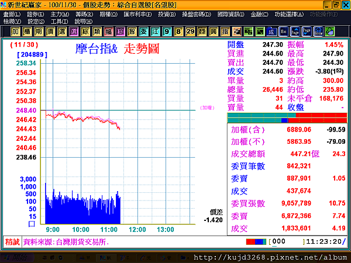Viewport: 351px width, 263px height.
Task: Click the pink 綜 toolbar icon
Action: 120,32
